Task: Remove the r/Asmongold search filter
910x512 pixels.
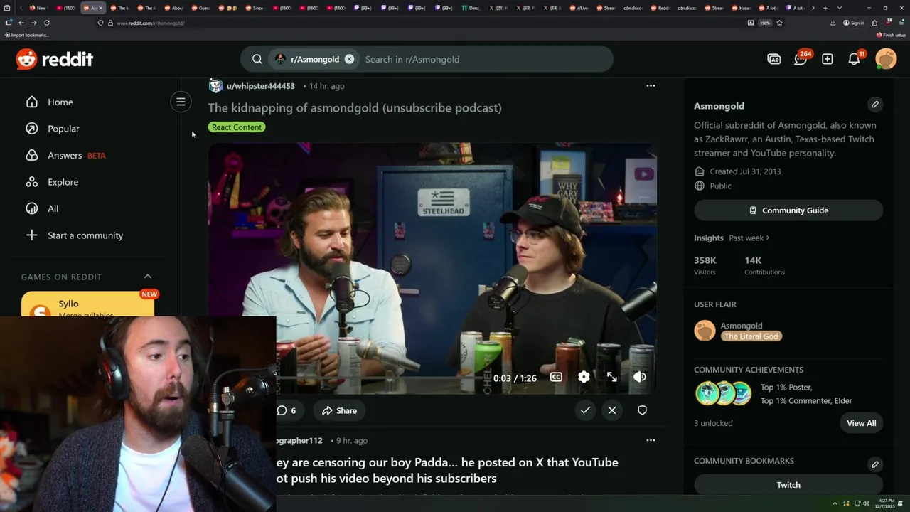Action: (x=349, y=59)
